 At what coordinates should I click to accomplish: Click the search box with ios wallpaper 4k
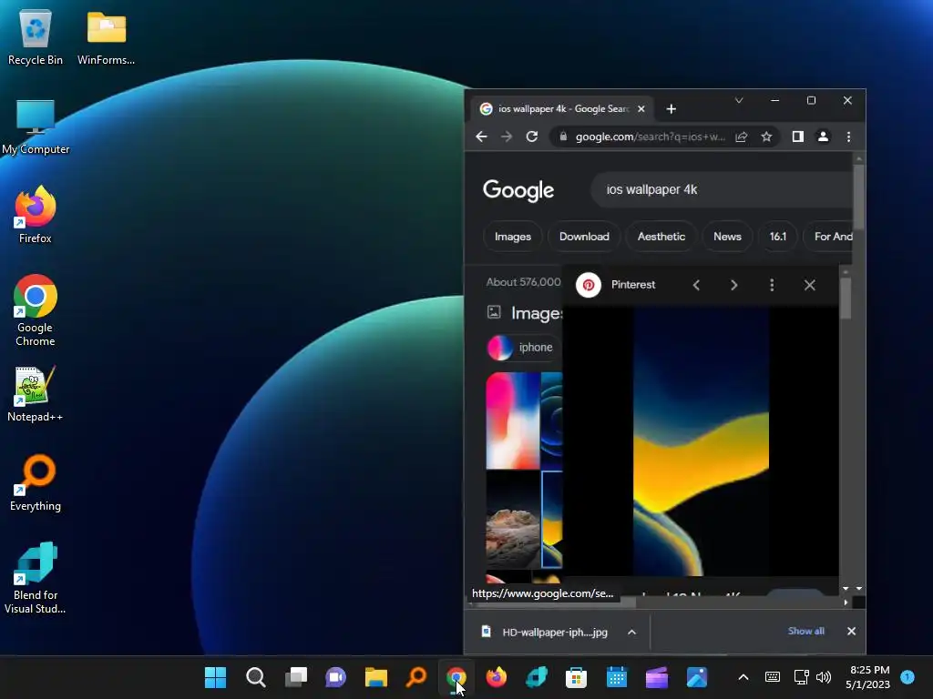[722, 189]
